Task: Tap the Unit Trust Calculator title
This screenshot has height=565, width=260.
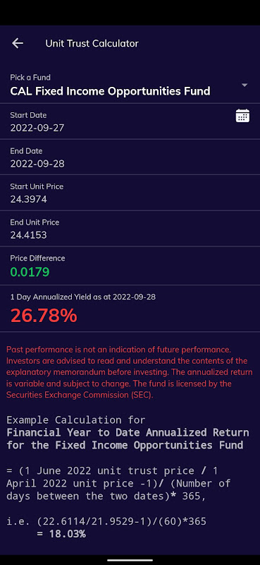Action: tap(92, 44)
